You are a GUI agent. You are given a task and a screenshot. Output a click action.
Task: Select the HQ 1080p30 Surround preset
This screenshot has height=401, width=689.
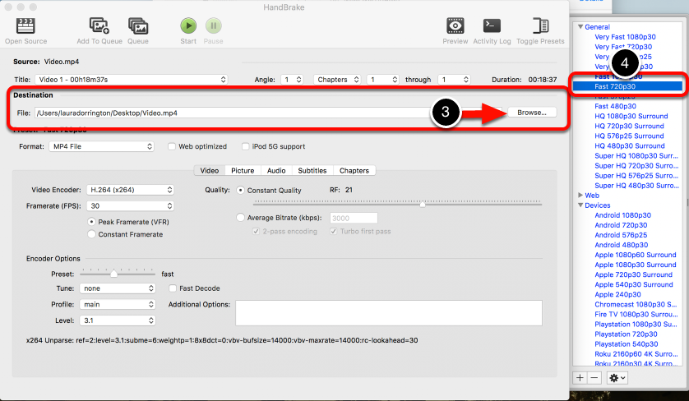pyautogui.click(x=631, y=116)
